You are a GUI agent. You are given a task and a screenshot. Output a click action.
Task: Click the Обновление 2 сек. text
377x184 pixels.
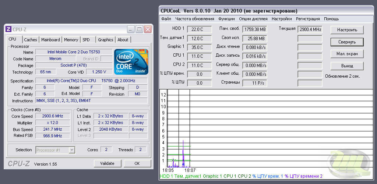click(343, 77)
